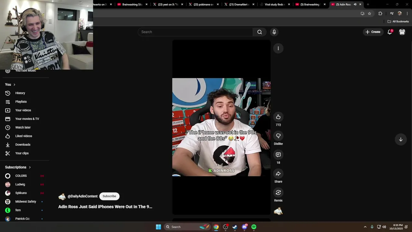This screenshot has width=412, height=232.
Task: Click the Dislike thumbs-down icon
Action: click(x=278, y=136)
